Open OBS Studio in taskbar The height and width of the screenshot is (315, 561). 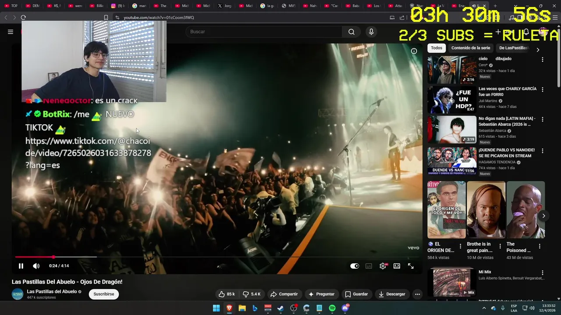tap(294, 308)
